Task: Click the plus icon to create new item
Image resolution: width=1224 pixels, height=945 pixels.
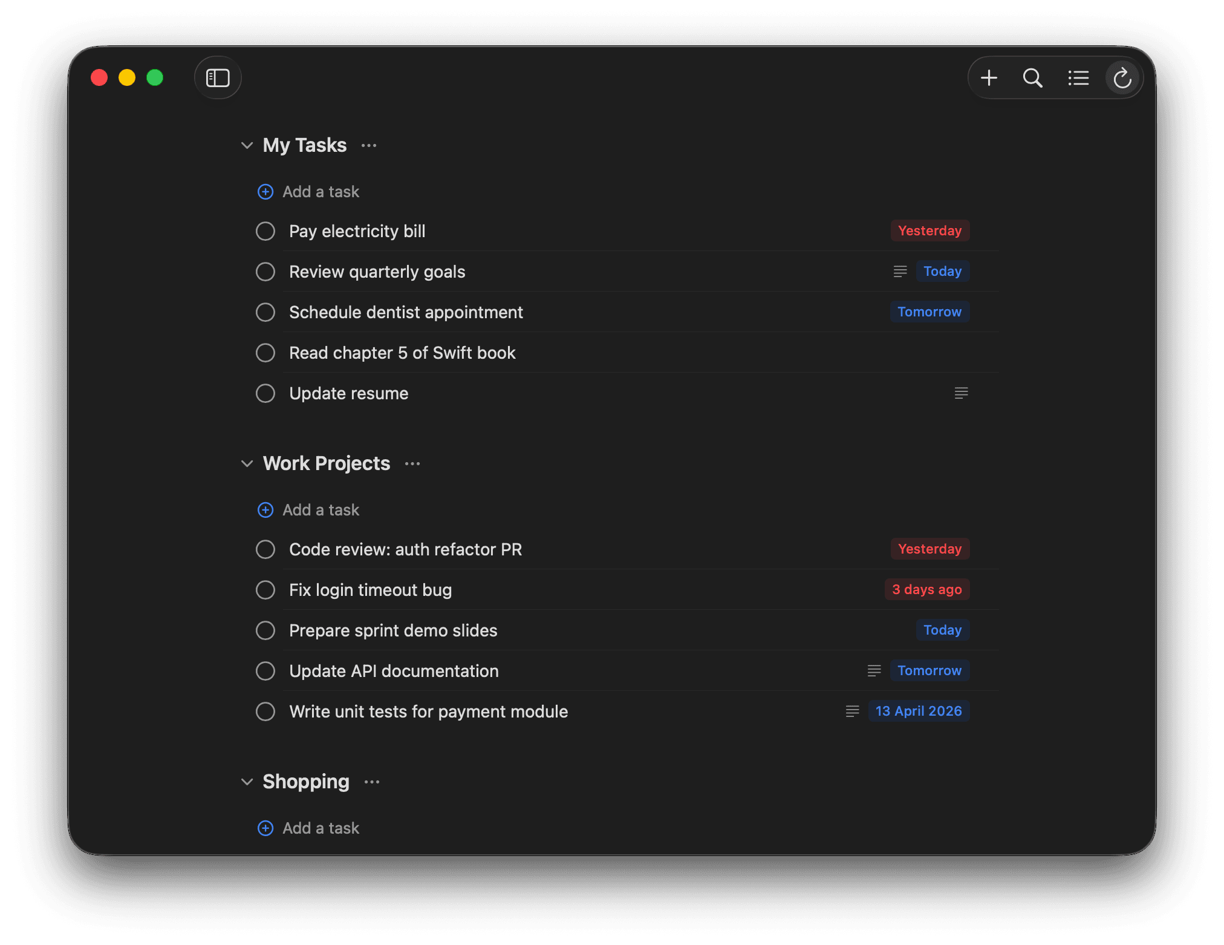Action: pos(989,77)
